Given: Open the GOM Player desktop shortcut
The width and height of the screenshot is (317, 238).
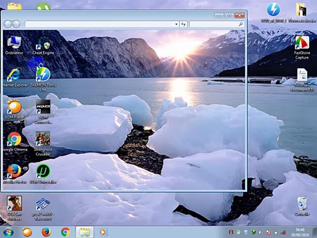Looking at the screenshot, I should coord(14,109).
